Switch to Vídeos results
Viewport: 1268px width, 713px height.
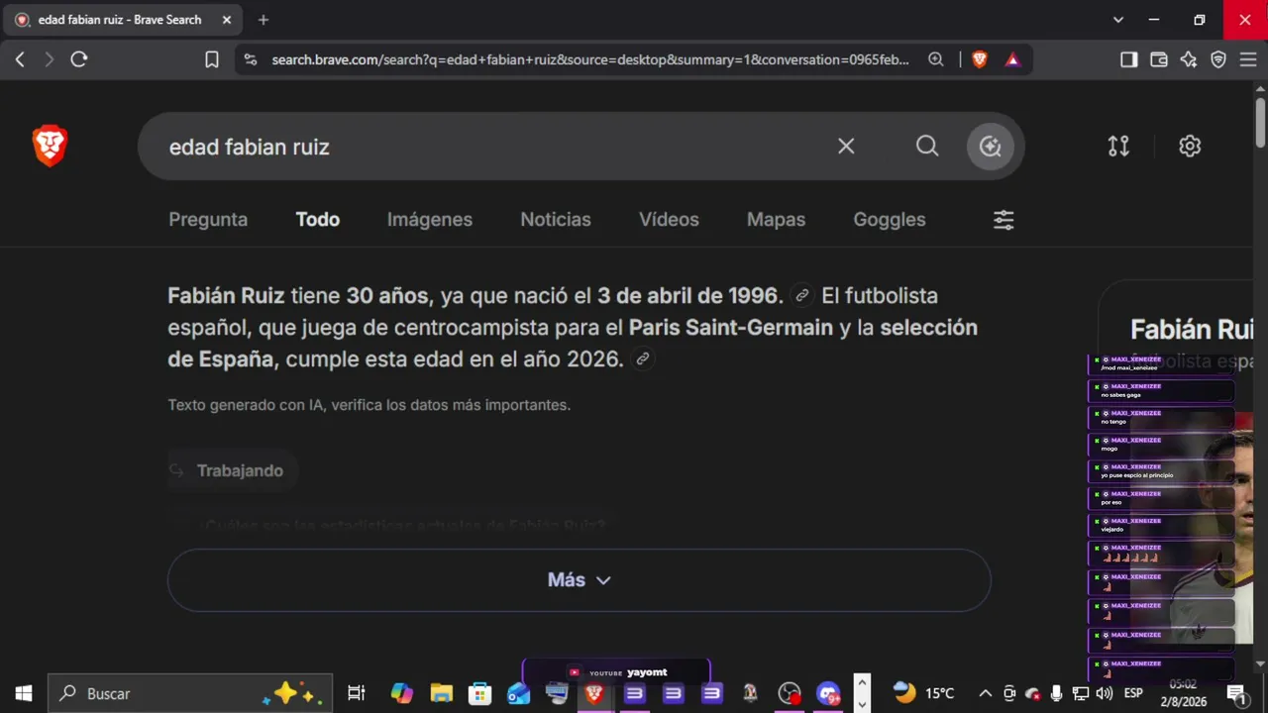click(669, 220)
